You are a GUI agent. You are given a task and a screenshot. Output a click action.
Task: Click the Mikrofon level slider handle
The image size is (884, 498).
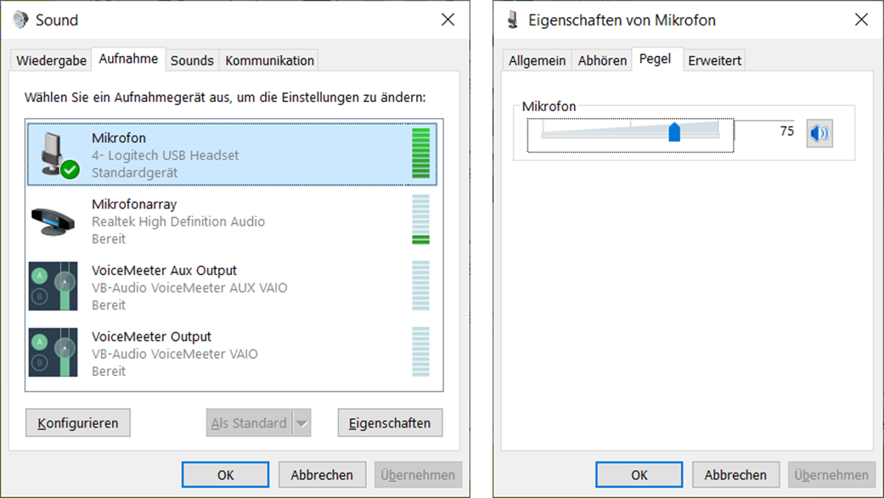click(674, 131)
